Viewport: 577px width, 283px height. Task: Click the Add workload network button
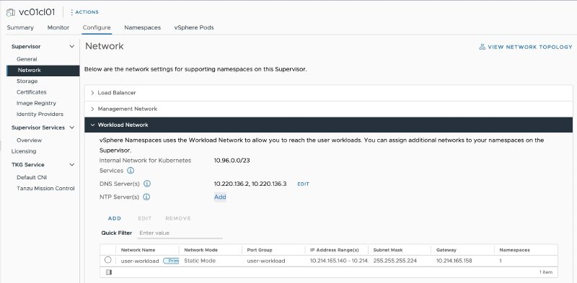(115, 218)
